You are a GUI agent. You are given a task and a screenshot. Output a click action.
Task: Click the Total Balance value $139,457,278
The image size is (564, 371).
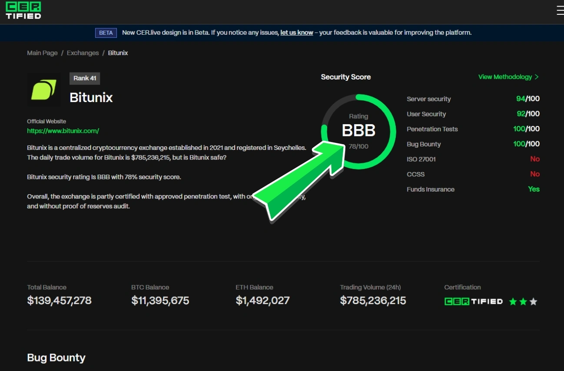(x=59, y=301)
